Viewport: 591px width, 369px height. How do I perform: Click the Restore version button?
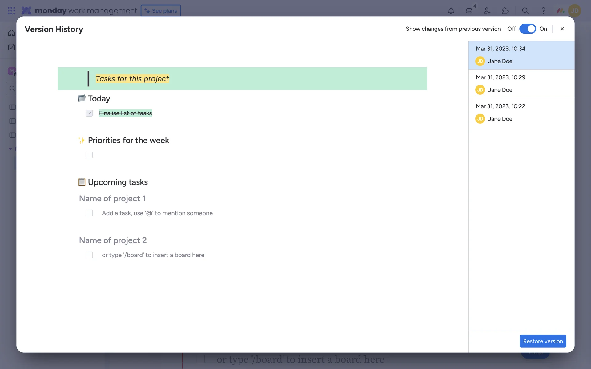(543, 341)
